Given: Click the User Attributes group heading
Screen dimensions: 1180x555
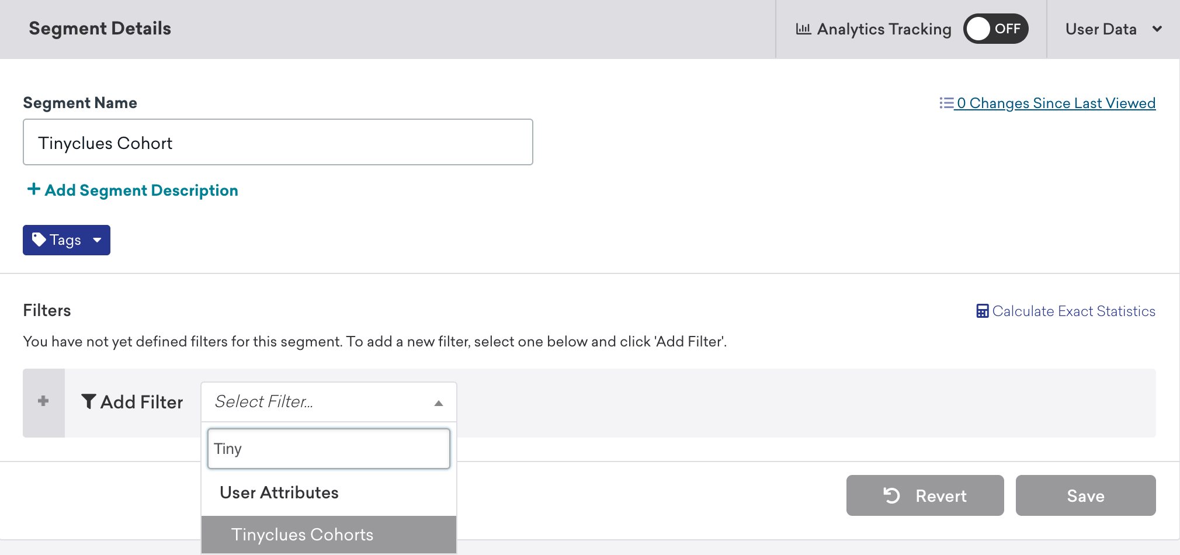Looking at the screenshot, I should (279, 492).
